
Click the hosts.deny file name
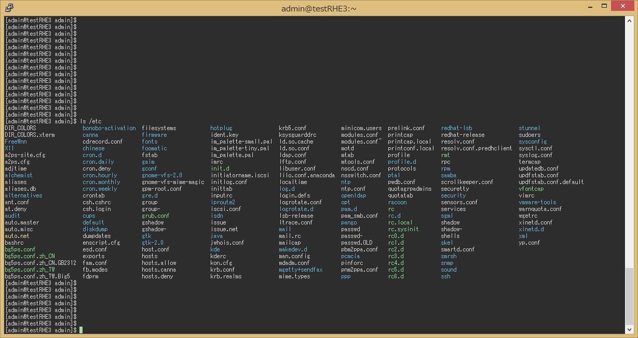[157, 276]
